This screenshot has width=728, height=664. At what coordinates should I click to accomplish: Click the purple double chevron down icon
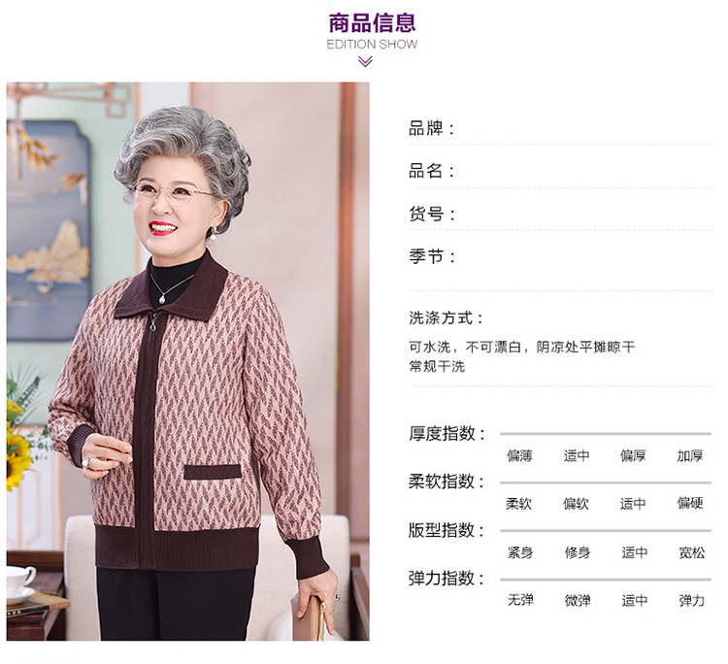[365, 61]
